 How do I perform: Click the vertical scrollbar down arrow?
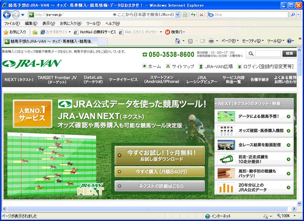pos(299,204)
